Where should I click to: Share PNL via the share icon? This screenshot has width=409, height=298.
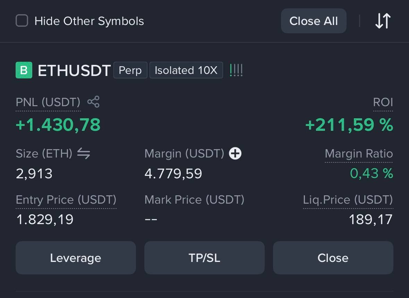[x=93, y=102]
